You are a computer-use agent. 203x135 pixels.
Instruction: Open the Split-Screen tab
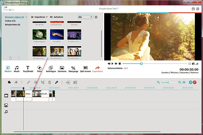click(85, 69)
